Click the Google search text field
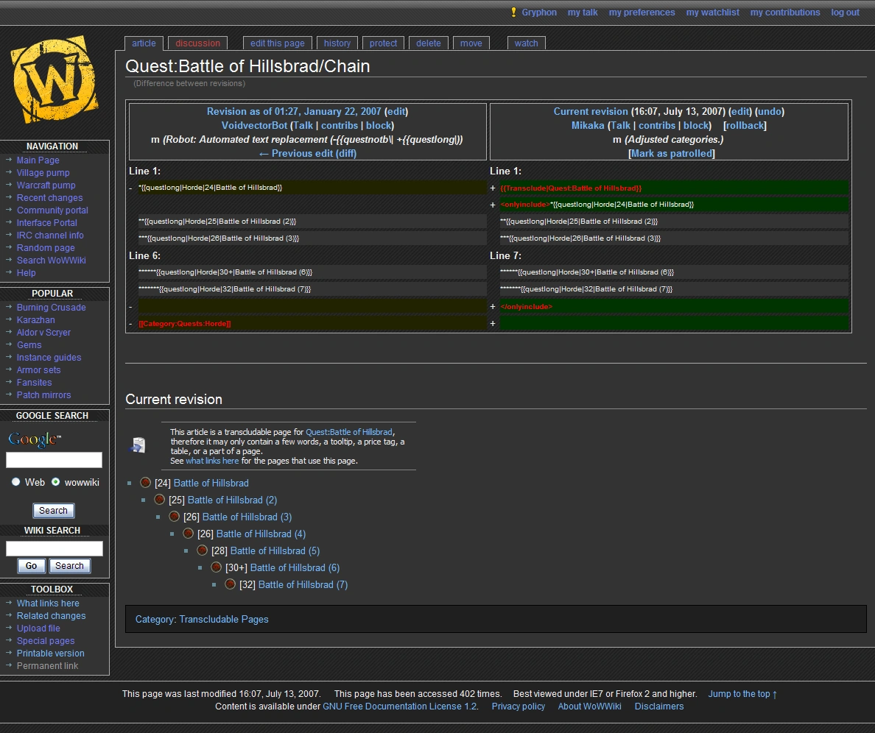Screen dimensions: 875x733 pos(55,460)
